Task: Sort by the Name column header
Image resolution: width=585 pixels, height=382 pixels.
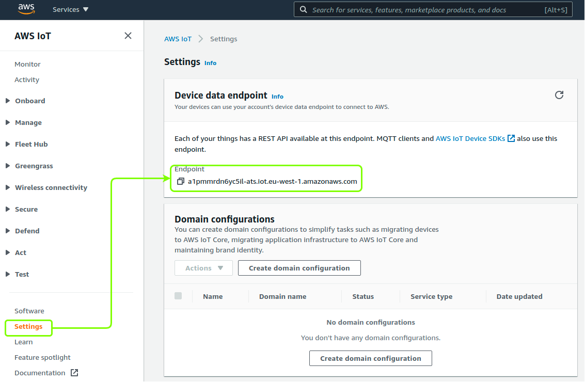Action: 213,297
